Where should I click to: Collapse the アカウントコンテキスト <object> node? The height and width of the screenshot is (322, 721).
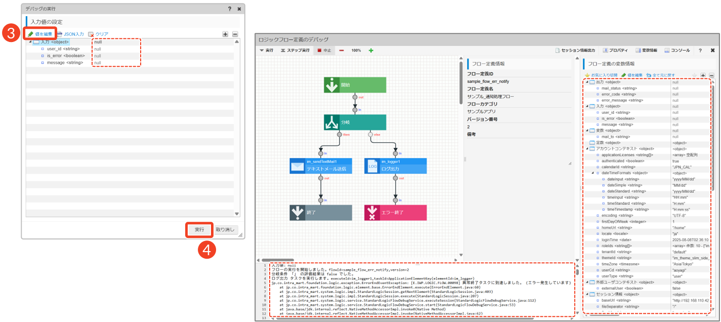click(x=587, y=149)
